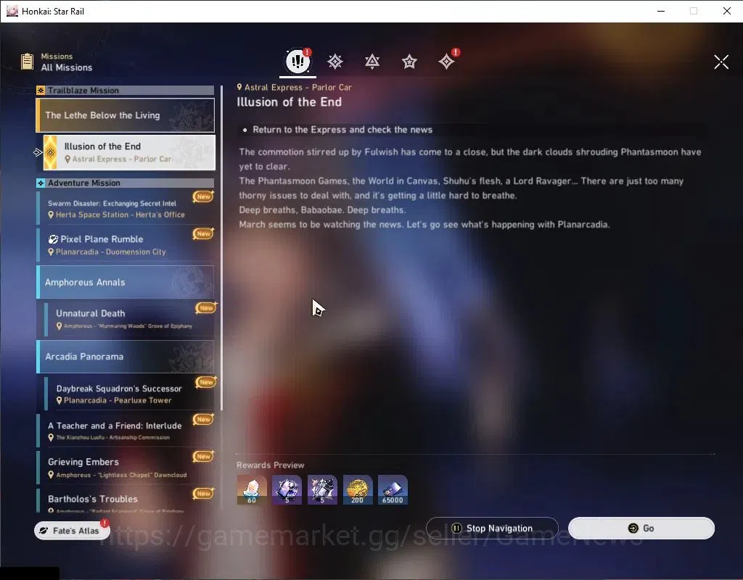
Task: View the Stellar Jade reward of 60
Action: click(252, 489)
